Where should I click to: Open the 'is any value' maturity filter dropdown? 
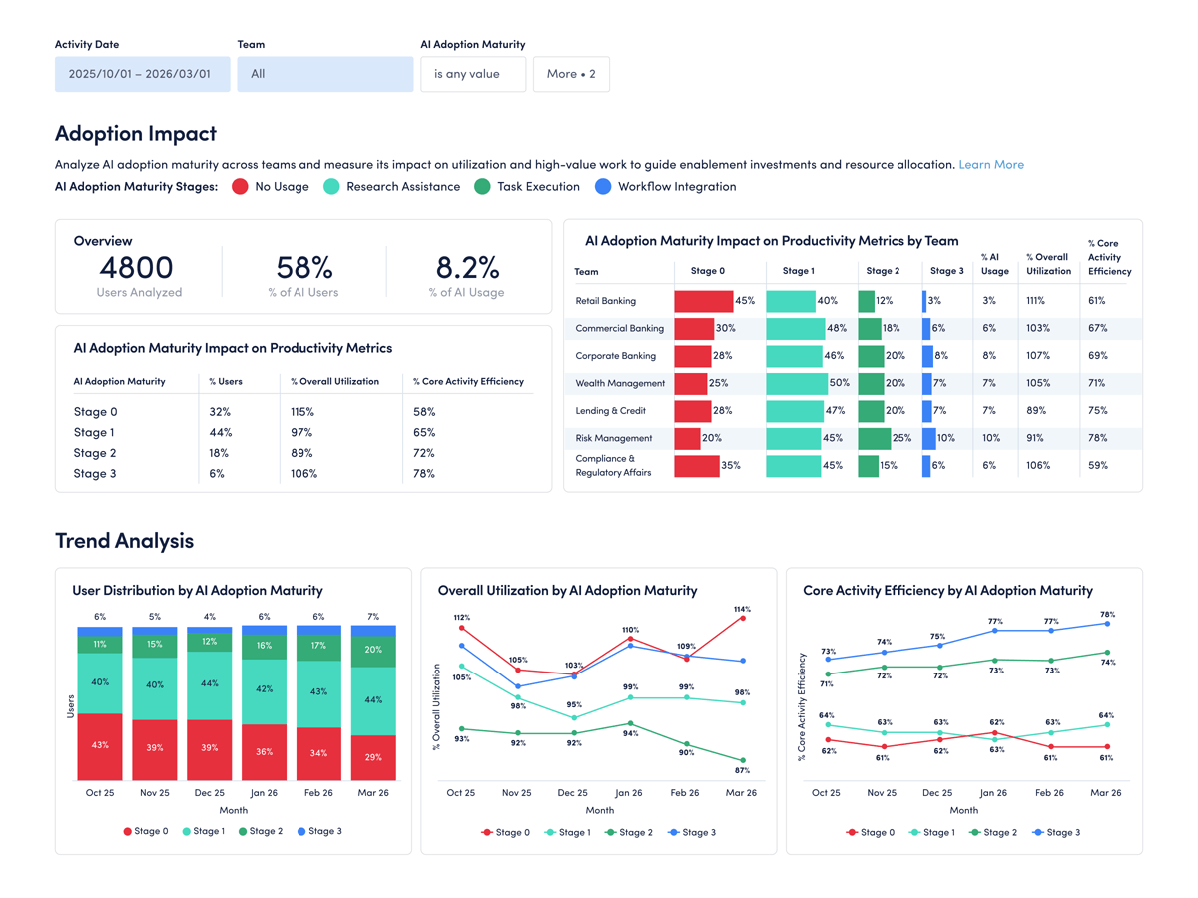(473, 74)
